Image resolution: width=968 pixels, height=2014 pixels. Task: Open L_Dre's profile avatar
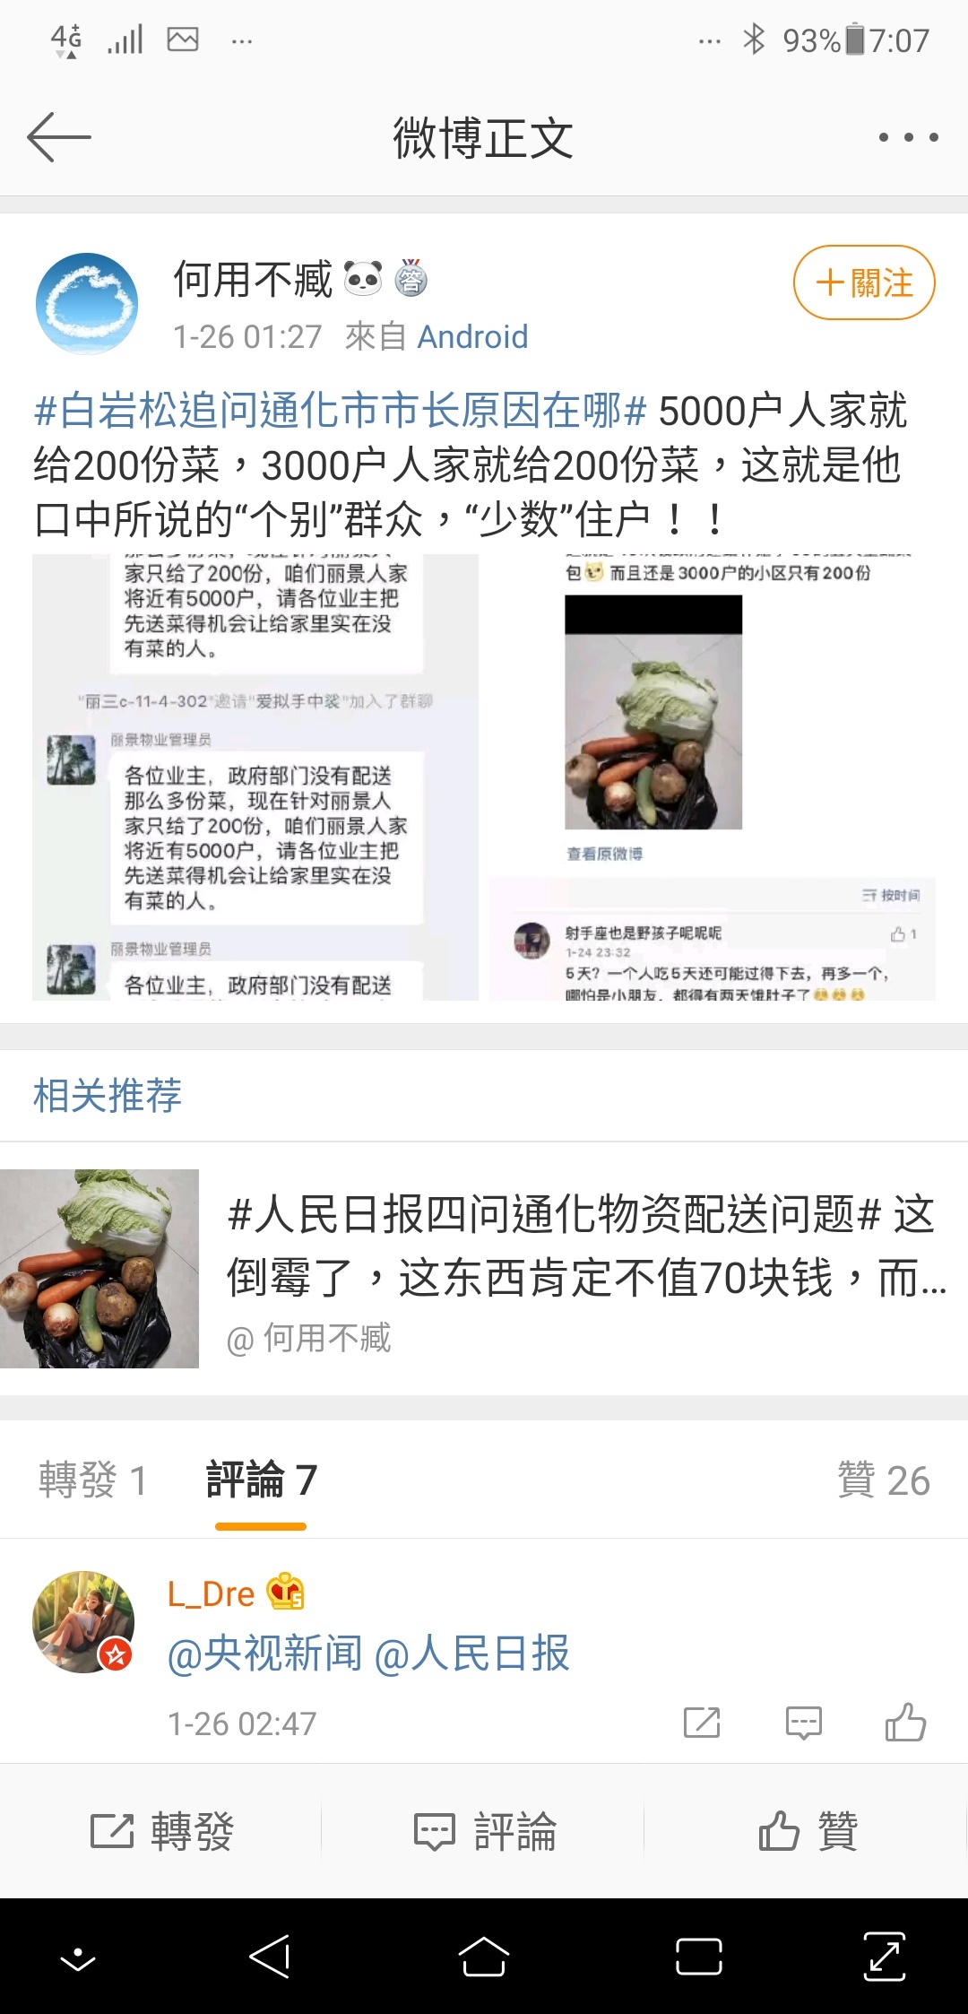point(83,1621)
